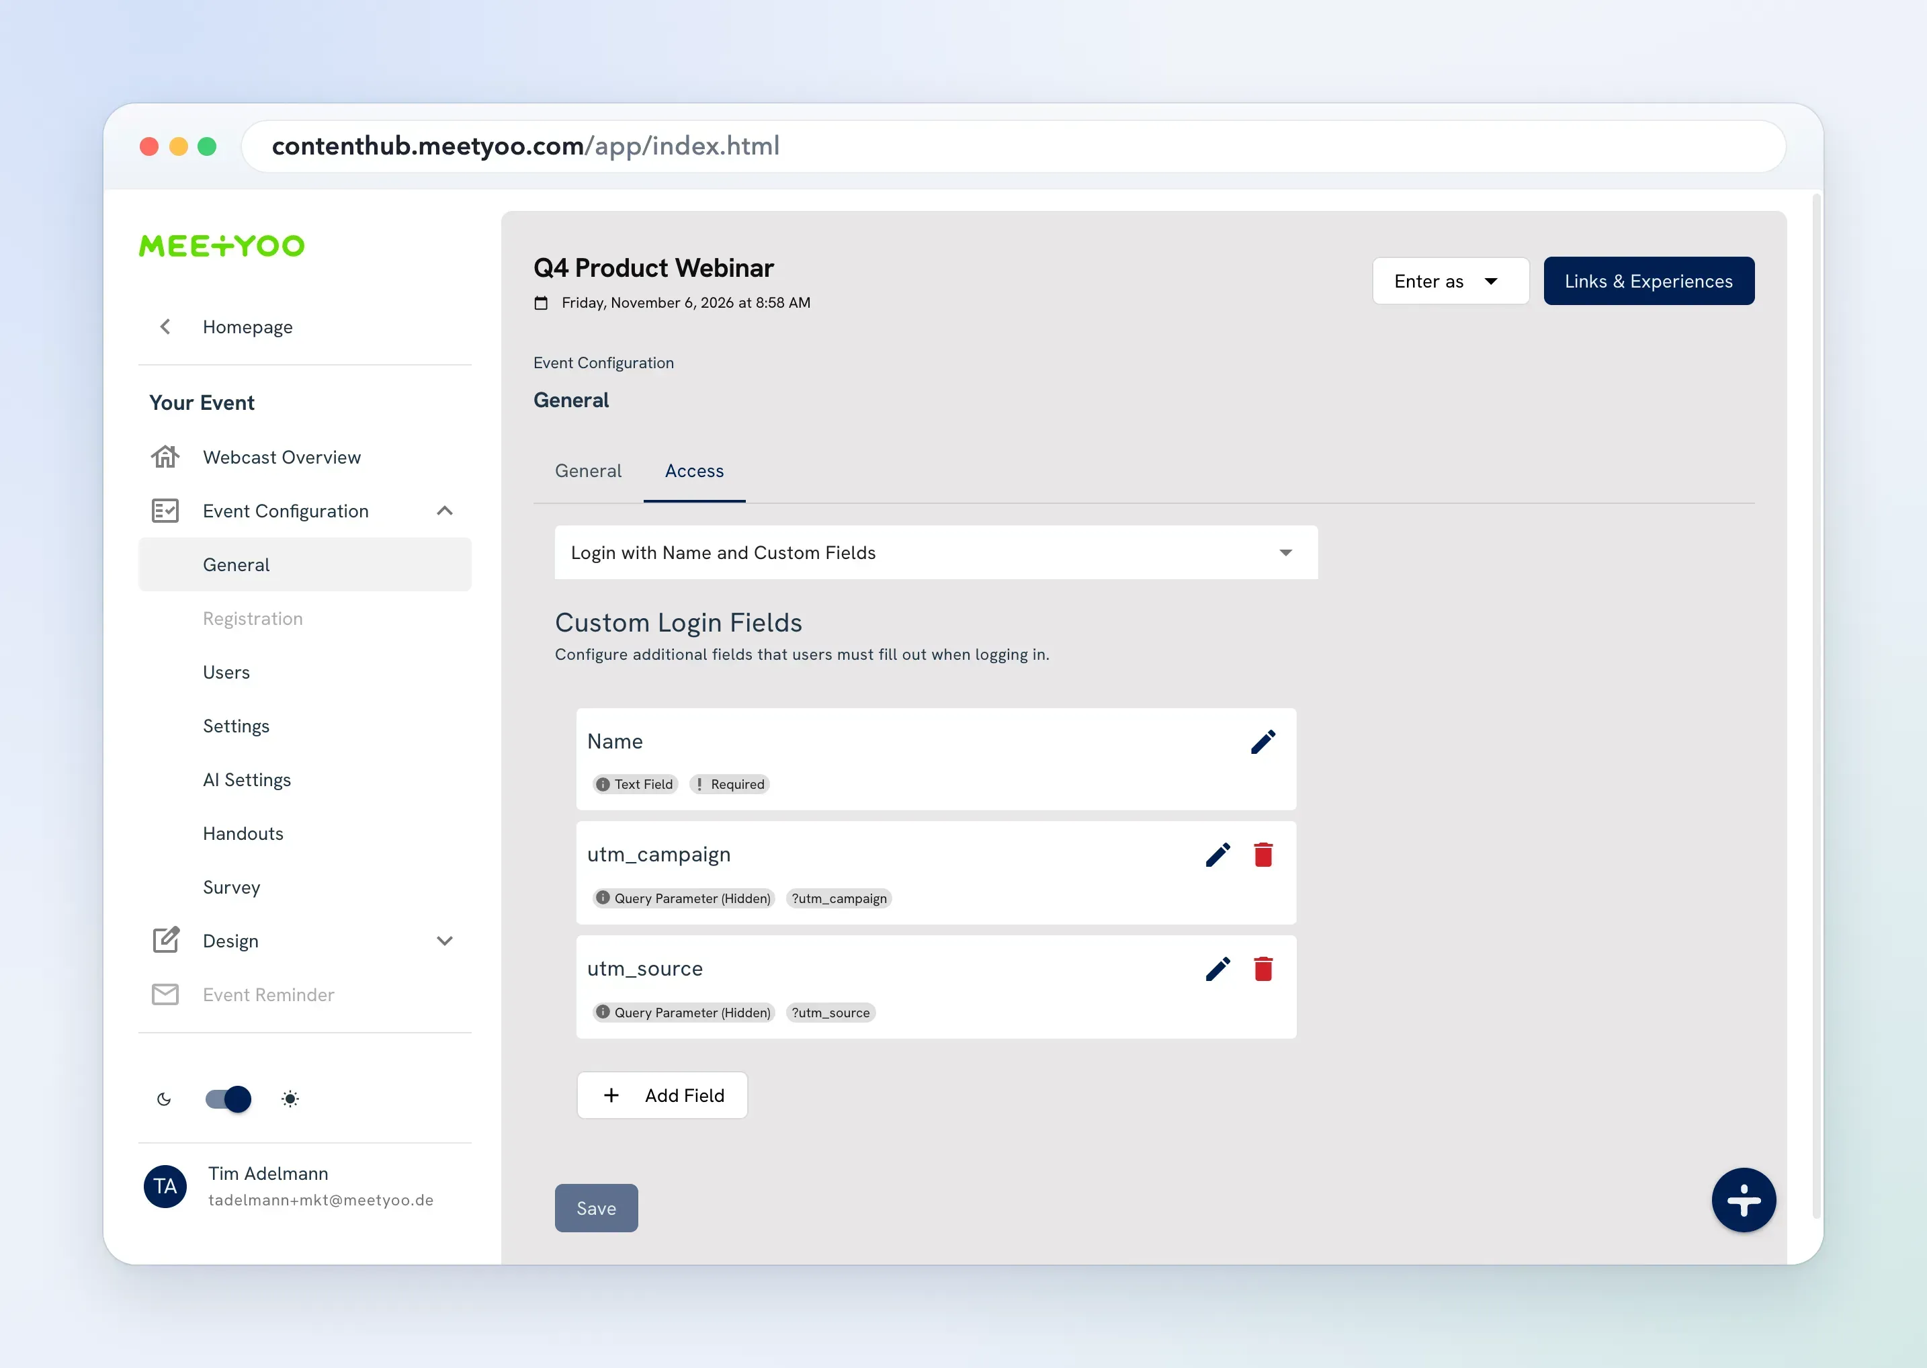This screenshot has height=1368, width=1927.
Task: Click the Design pencil-square icon
Action: point(165,940)
